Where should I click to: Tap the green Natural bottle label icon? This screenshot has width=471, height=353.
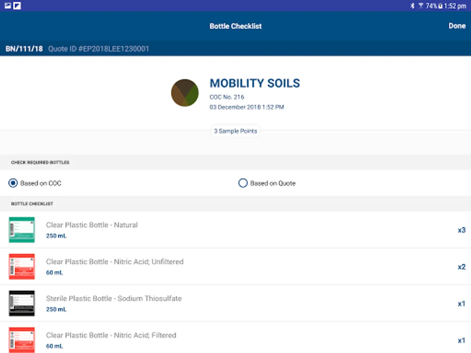coord(22,230)
